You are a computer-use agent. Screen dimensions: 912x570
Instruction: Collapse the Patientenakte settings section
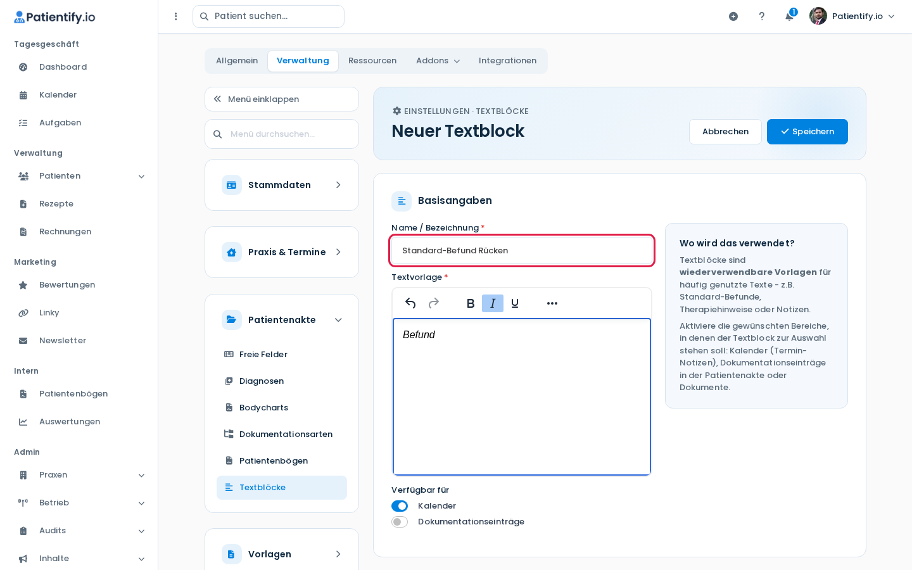click(282, 320)
